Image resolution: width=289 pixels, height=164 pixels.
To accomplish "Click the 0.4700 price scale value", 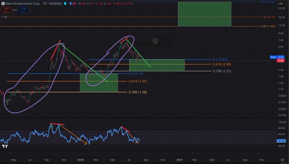I will click(x=282, y=115).
